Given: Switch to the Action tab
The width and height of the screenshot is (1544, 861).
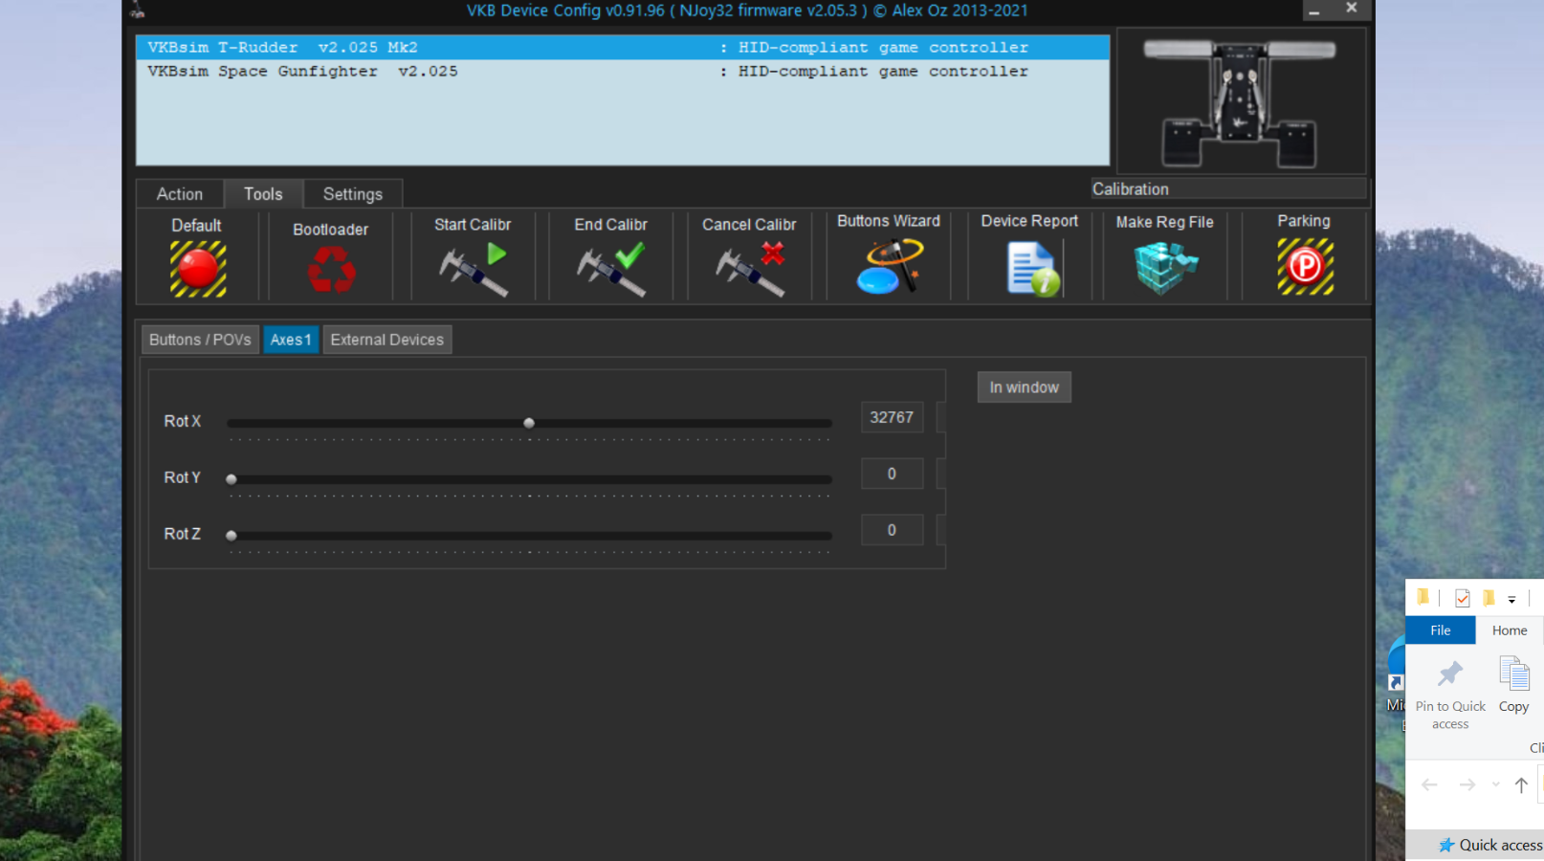Looking at the screenshot, I should click(x=180, y=194).
